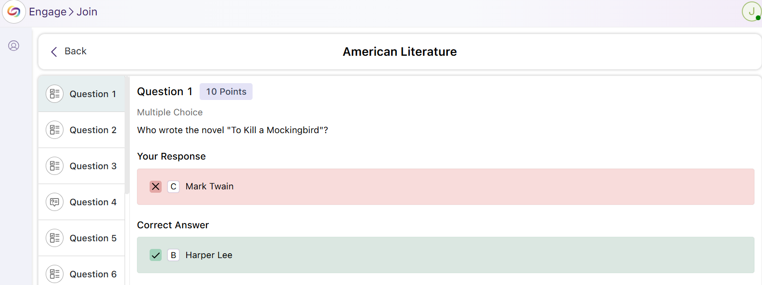
Task: Click the Question 2 list icon
Action: (x=55, y=130)
